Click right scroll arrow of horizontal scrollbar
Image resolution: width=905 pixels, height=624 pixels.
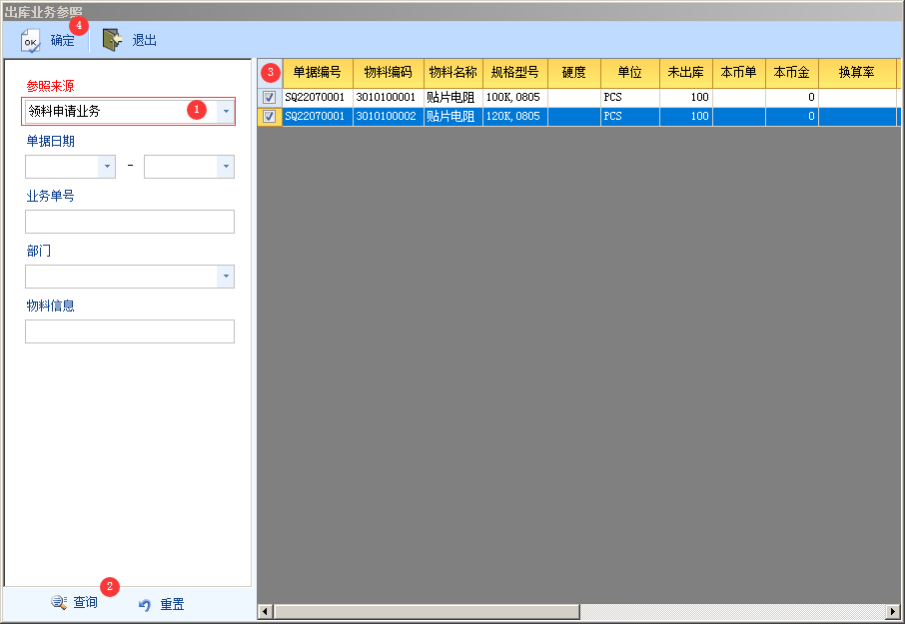[x=892, y=611]
